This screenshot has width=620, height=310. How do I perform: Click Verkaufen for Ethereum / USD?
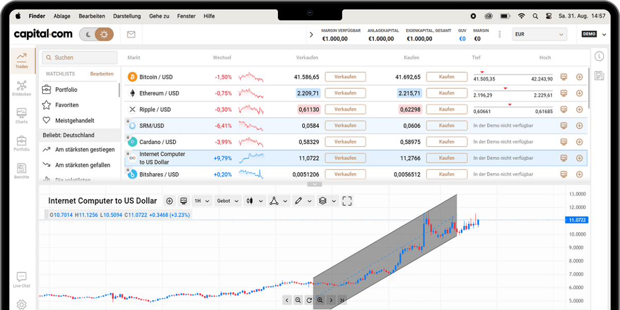(x=345, y=93)
